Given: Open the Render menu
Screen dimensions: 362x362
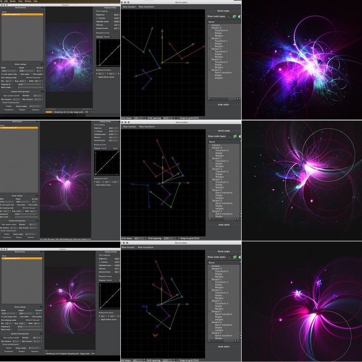Looking at the screenshot, I should pos(13,1).
